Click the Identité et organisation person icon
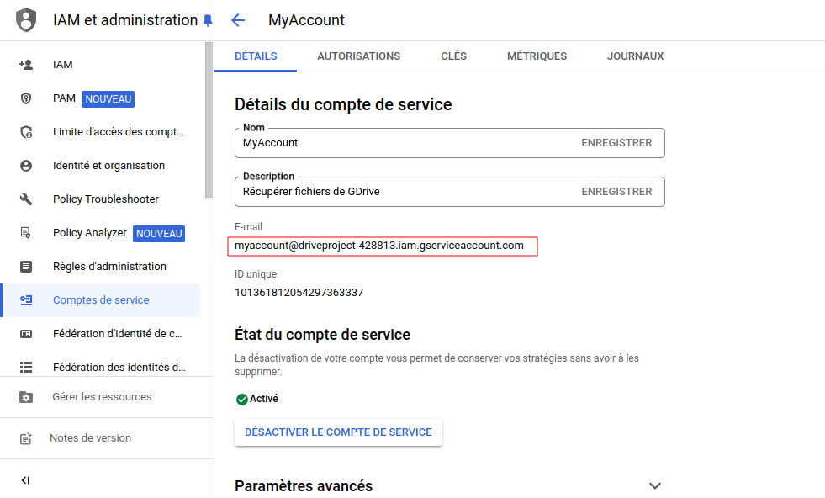This screenshot has height=498, width=825. [x=26, y=166]
